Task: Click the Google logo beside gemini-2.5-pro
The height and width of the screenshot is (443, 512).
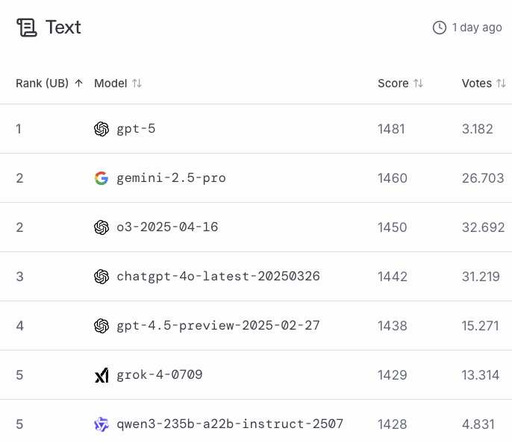Action: pyautogui.click(x=102, y=178)
